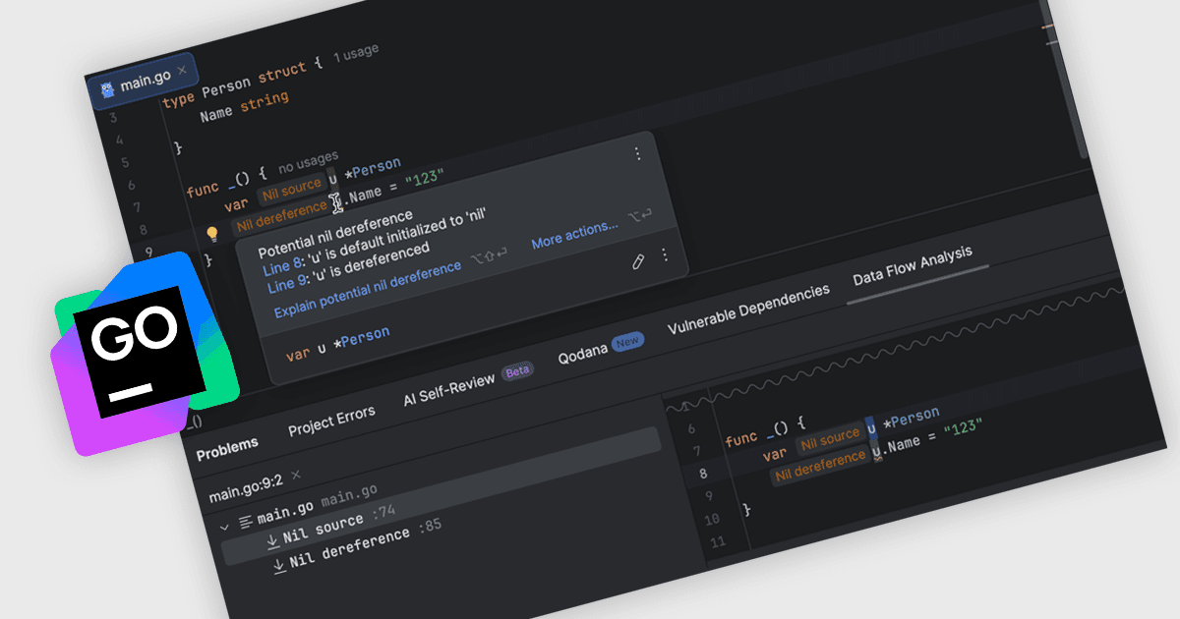This screenshot has width=1180, height=619.
Task: Open the Project Errors tab
Action: click(x=331, y=422)
